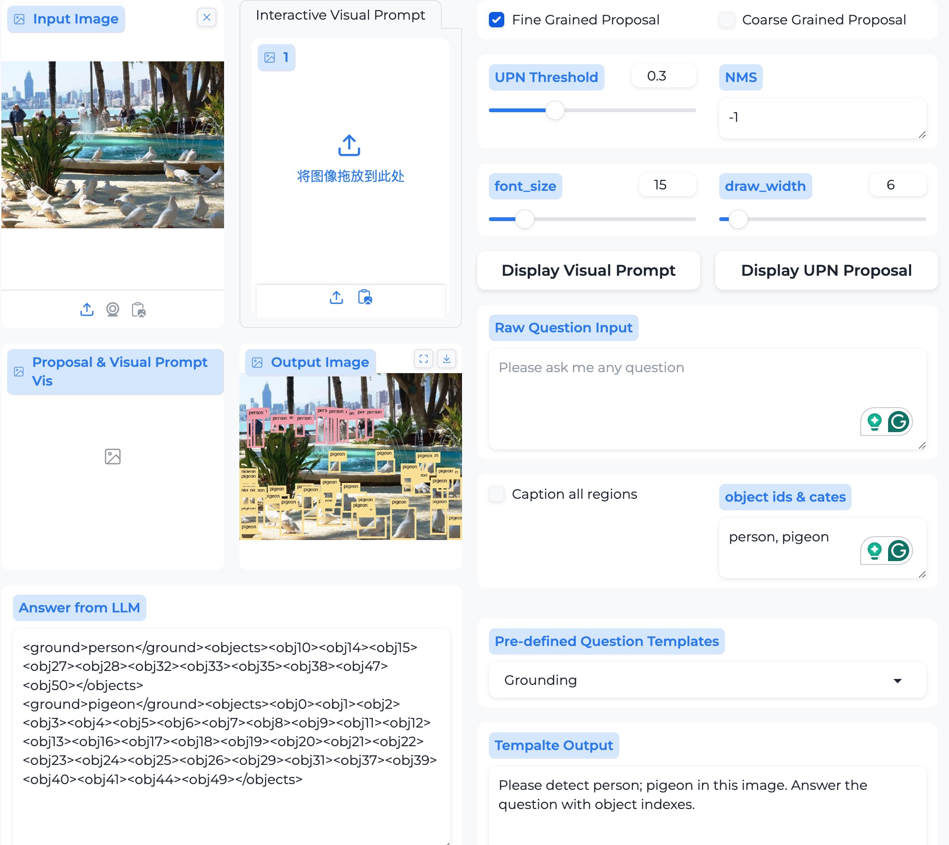Download the Output Image

click(447, 359)
